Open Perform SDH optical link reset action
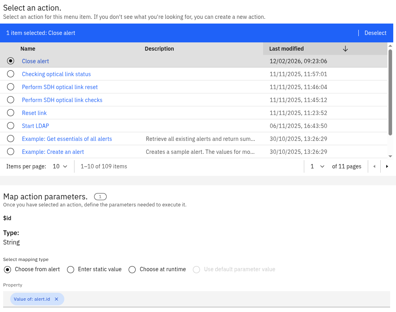The height and width of the screenshot is (312, 396). pos(60,87)
